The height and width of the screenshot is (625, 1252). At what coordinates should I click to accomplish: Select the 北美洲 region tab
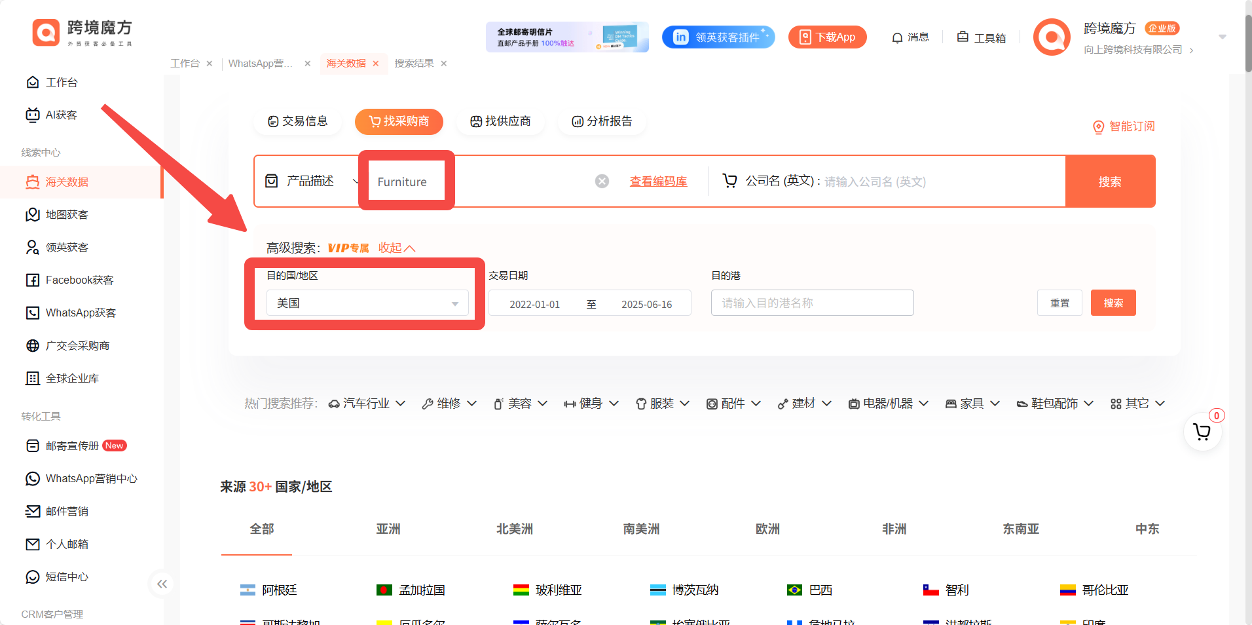click(515, 529)
